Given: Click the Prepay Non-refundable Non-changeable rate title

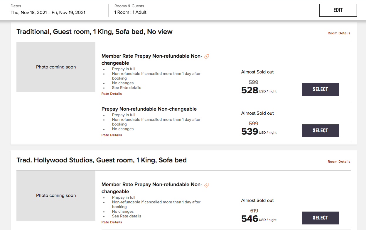Looking at the screenshot, I should [149, 109].
